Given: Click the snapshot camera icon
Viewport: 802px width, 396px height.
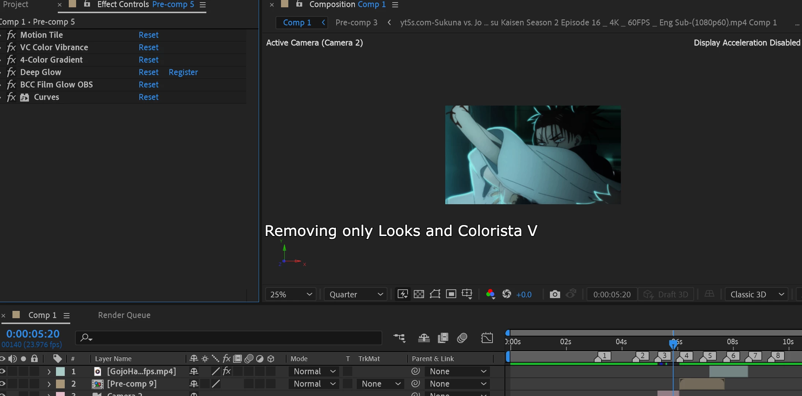Looking at the screenshot, I should tap(555, 294).
